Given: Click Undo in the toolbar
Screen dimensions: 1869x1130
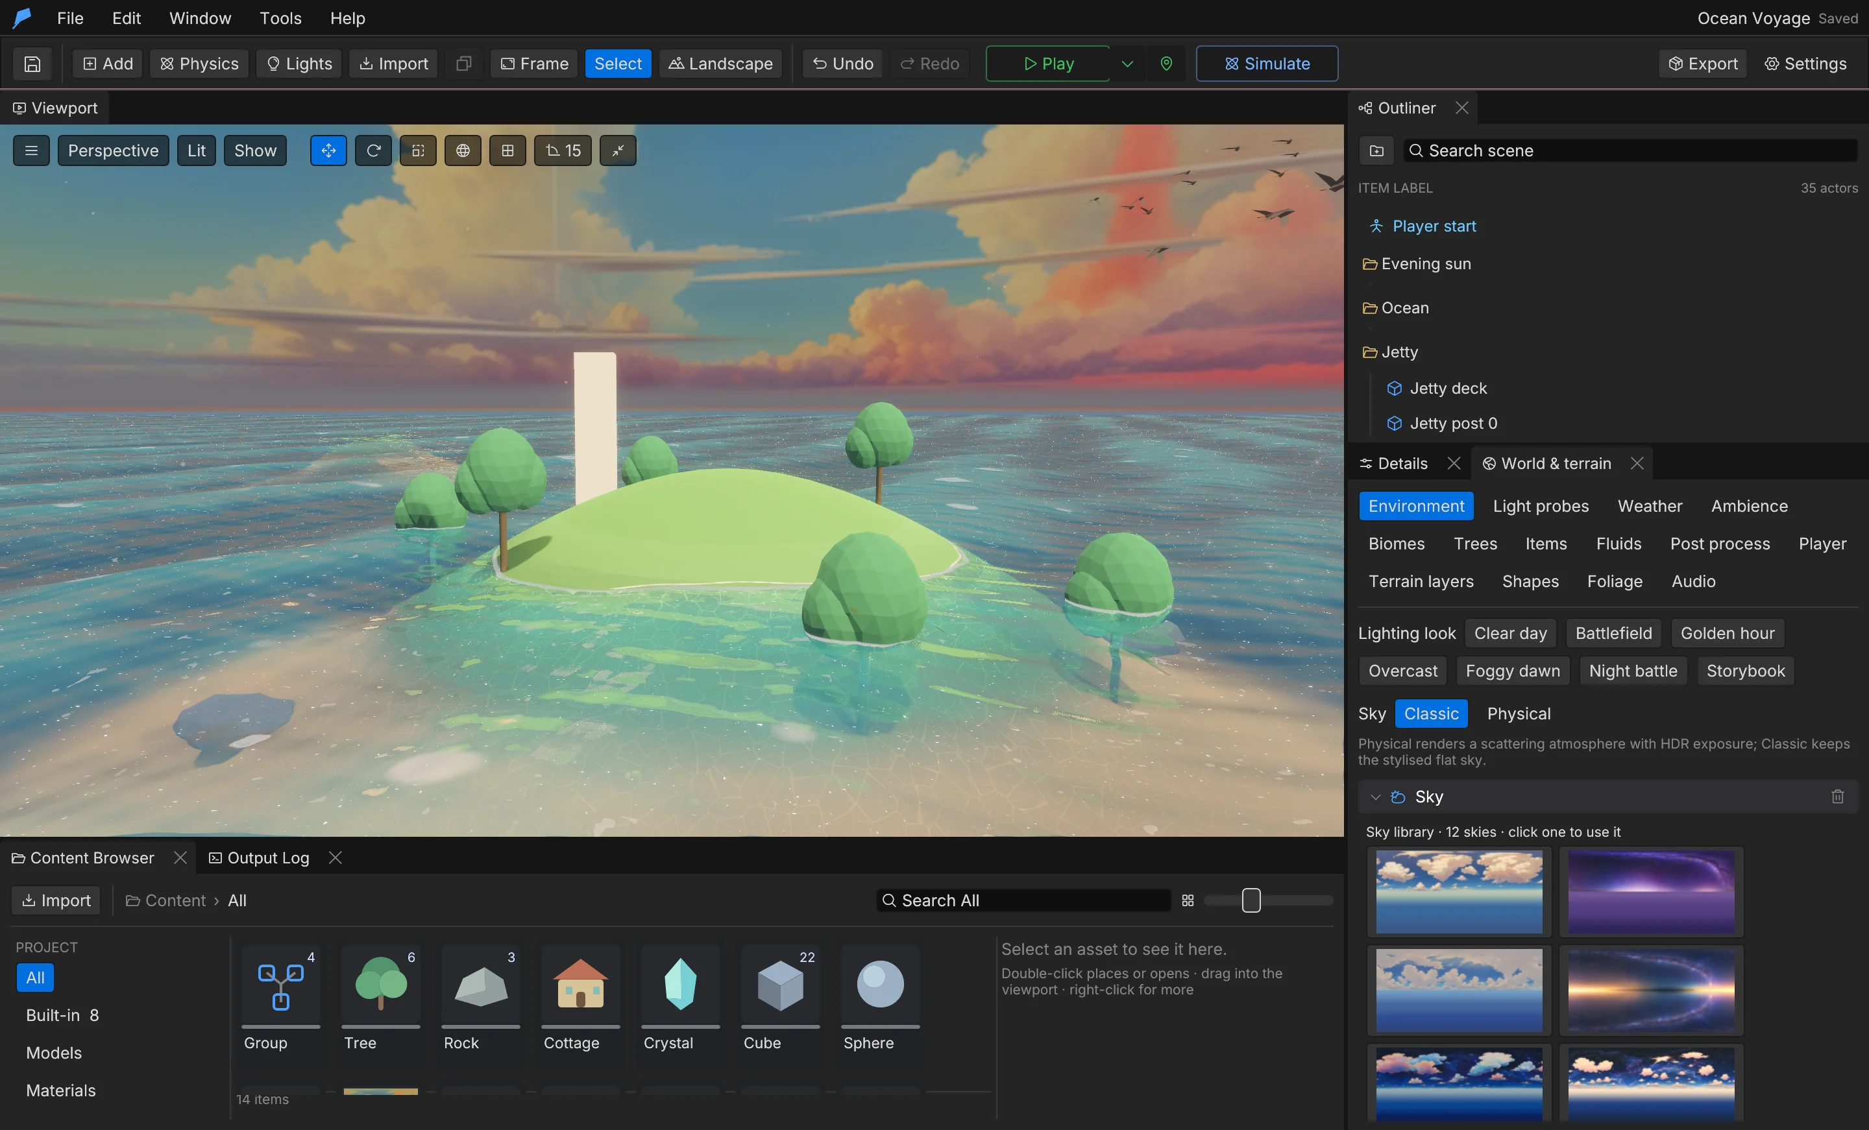Looking at the screenshot, I should [843, 64].
